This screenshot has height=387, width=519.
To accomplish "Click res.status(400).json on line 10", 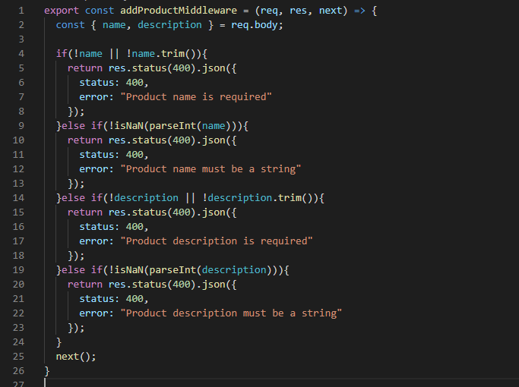I will click(167, 140).
